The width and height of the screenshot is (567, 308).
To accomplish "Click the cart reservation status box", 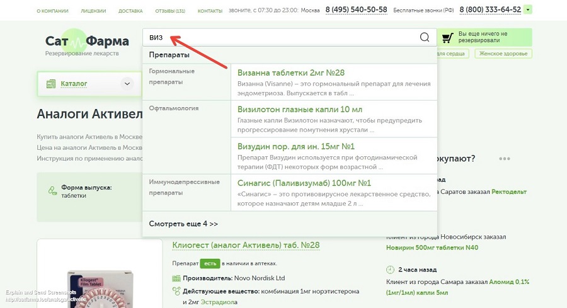I will click(484, 37).
